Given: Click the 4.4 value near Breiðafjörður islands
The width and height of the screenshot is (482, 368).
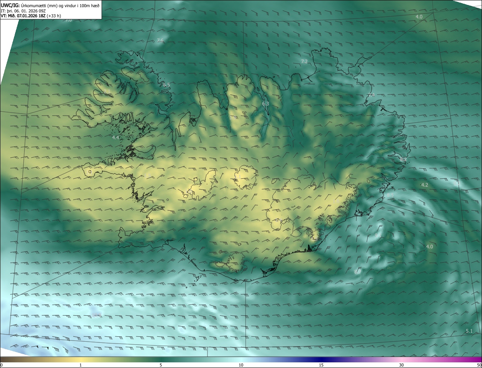Looking at the screenshot, I should click(x=116, y=138).
